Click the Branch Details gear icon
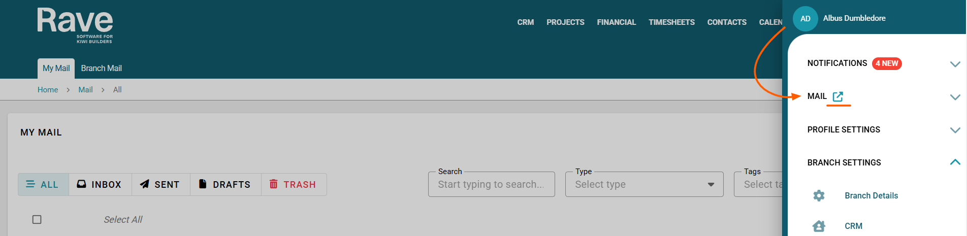The width and height of the screenshot is (967, 236). pyautogui.click(x=819, y=195)
